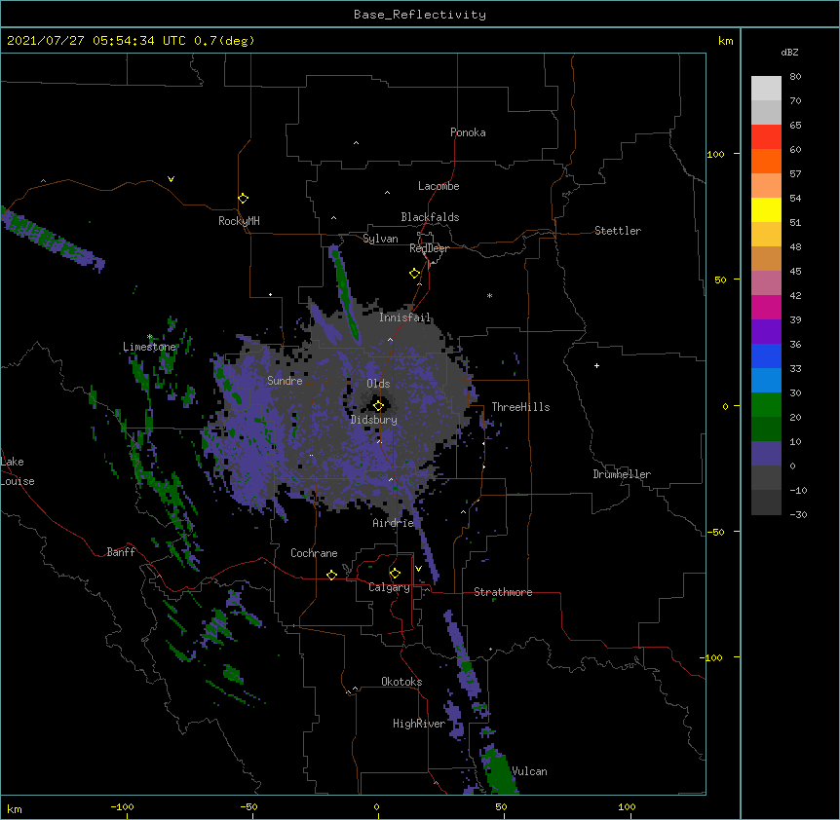Click the Didsbury town label
Viewport: 840px width, 820px height.
click(374, 420)
